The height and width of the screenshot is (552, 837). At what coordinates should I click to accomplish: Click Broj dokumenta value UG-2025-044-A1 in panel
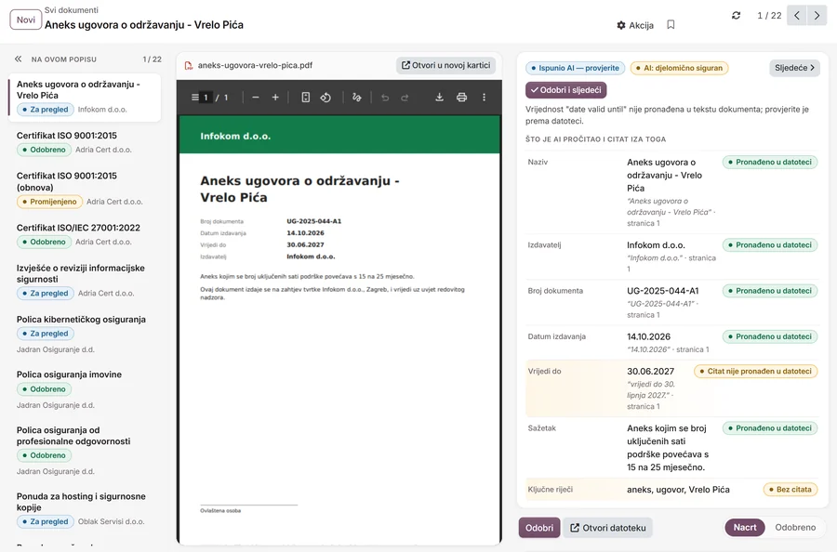[662, 291]
